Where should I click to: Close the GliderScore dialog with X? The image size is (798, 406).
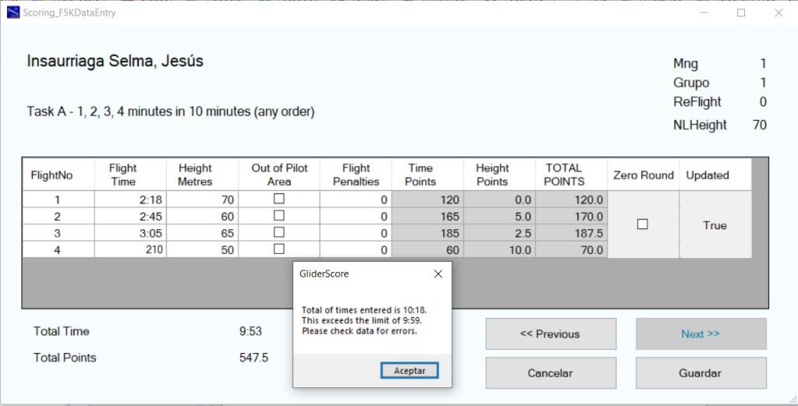438,274
